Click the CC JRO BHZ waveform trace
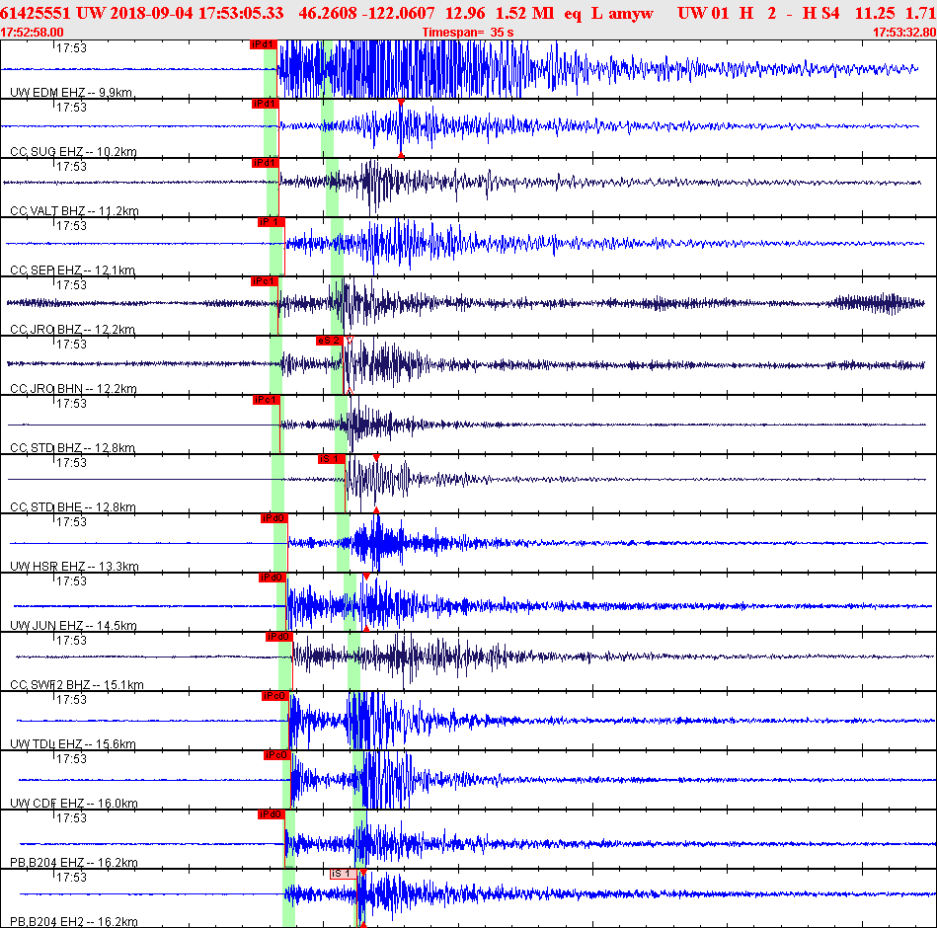The width and height of the screenshot is (937, 928). [466, 303]
